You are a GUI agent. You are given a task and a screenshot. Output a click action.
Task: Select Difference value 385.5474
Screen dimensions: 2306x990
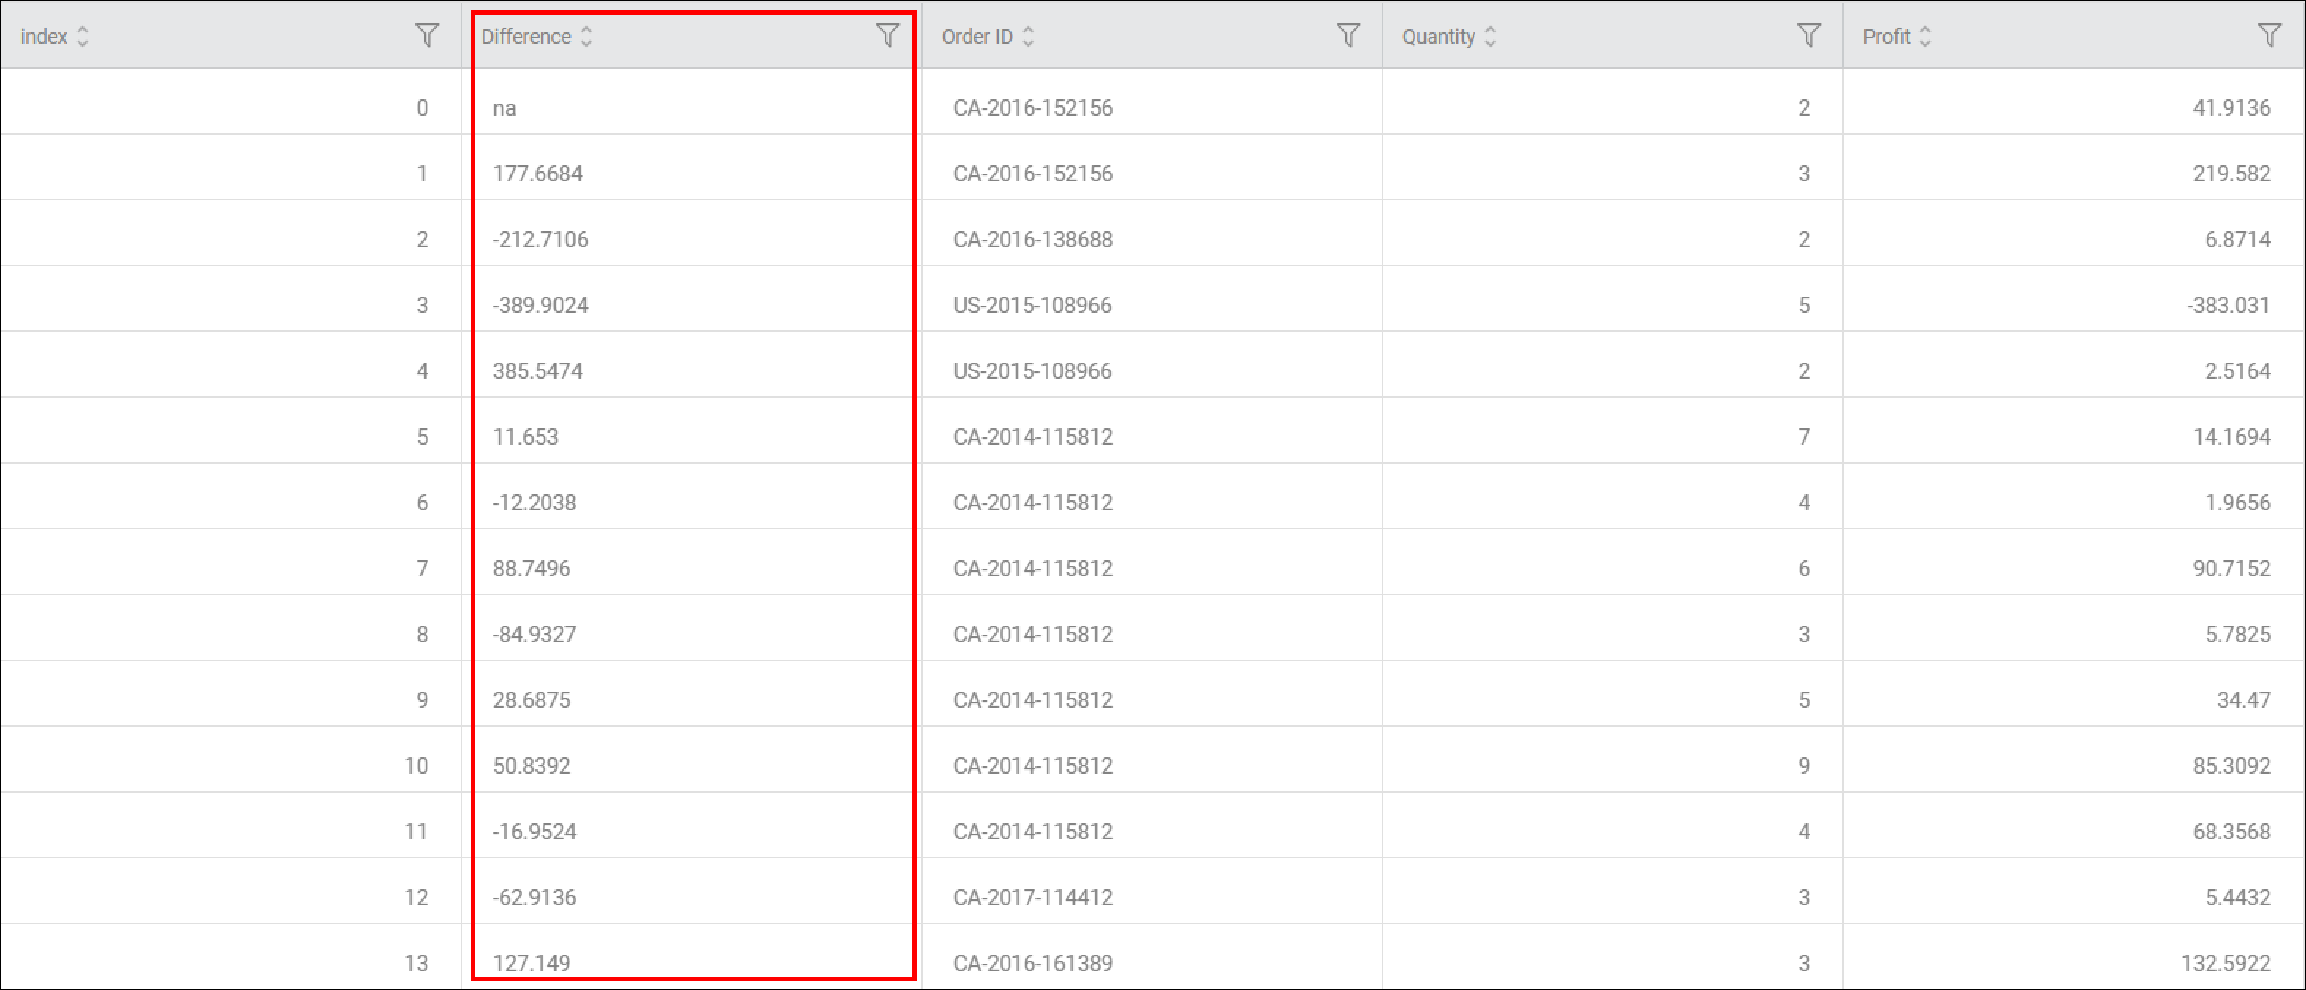tap(538, 371)
